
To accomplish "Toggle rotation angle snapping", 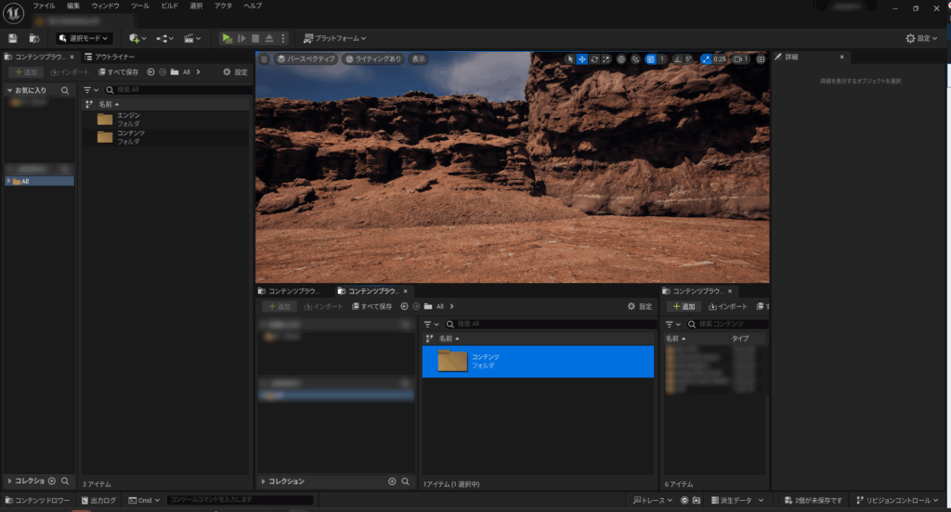I will tap(676, 59).
